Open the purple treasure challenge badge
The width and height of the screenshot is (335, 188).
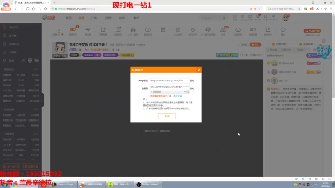[92, 55]
